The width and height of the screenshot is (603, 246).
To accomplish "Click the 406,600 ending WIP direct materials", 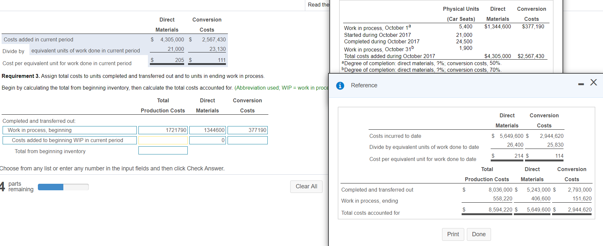I will [541, 198].
